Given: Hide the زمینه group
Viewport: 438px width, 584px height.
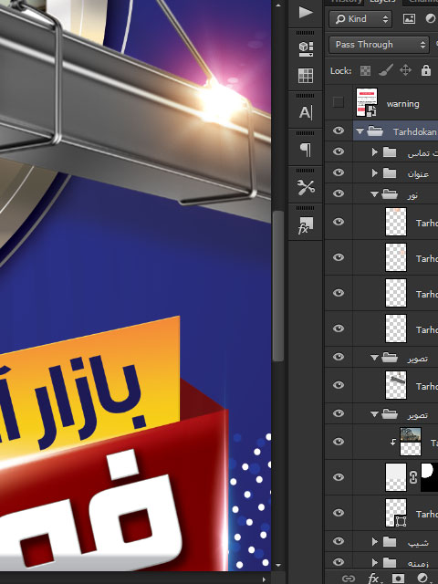Looking at the screenshot, I should click(x=339, y=562).
